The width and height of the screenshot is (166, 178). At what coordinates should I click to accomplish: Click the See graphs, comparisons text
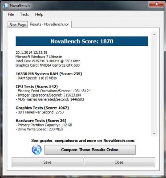(x=83, y=141)
